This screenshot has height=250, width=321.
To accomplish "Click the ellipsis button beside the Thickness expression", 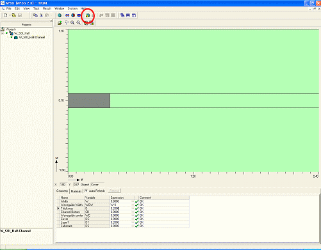I will pyautogui.click(x=133, y=208).
